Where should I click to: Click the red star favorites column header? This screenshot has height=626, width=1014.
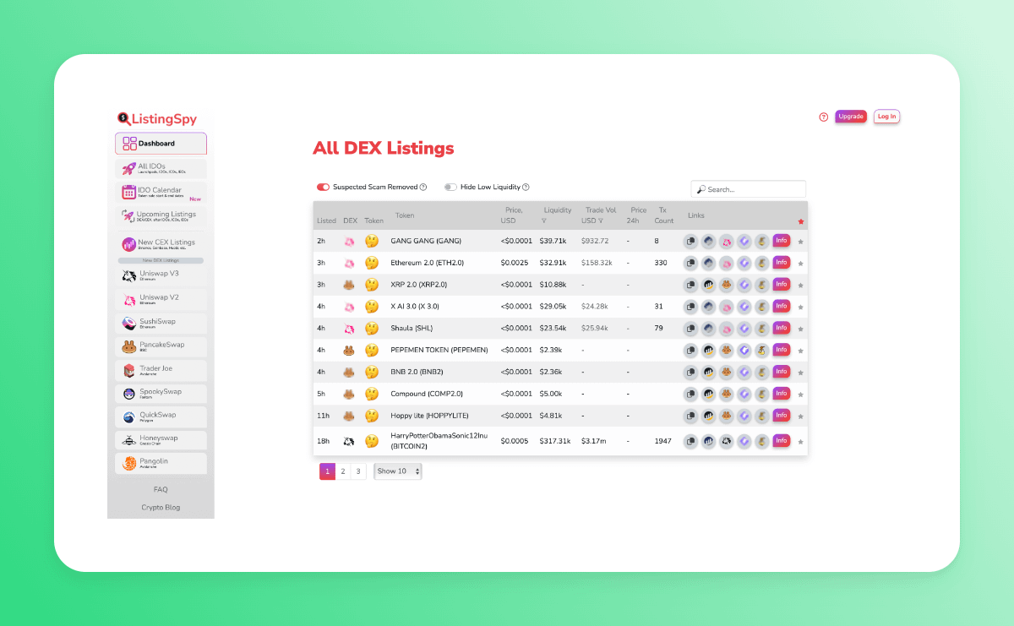click(800, 221)
